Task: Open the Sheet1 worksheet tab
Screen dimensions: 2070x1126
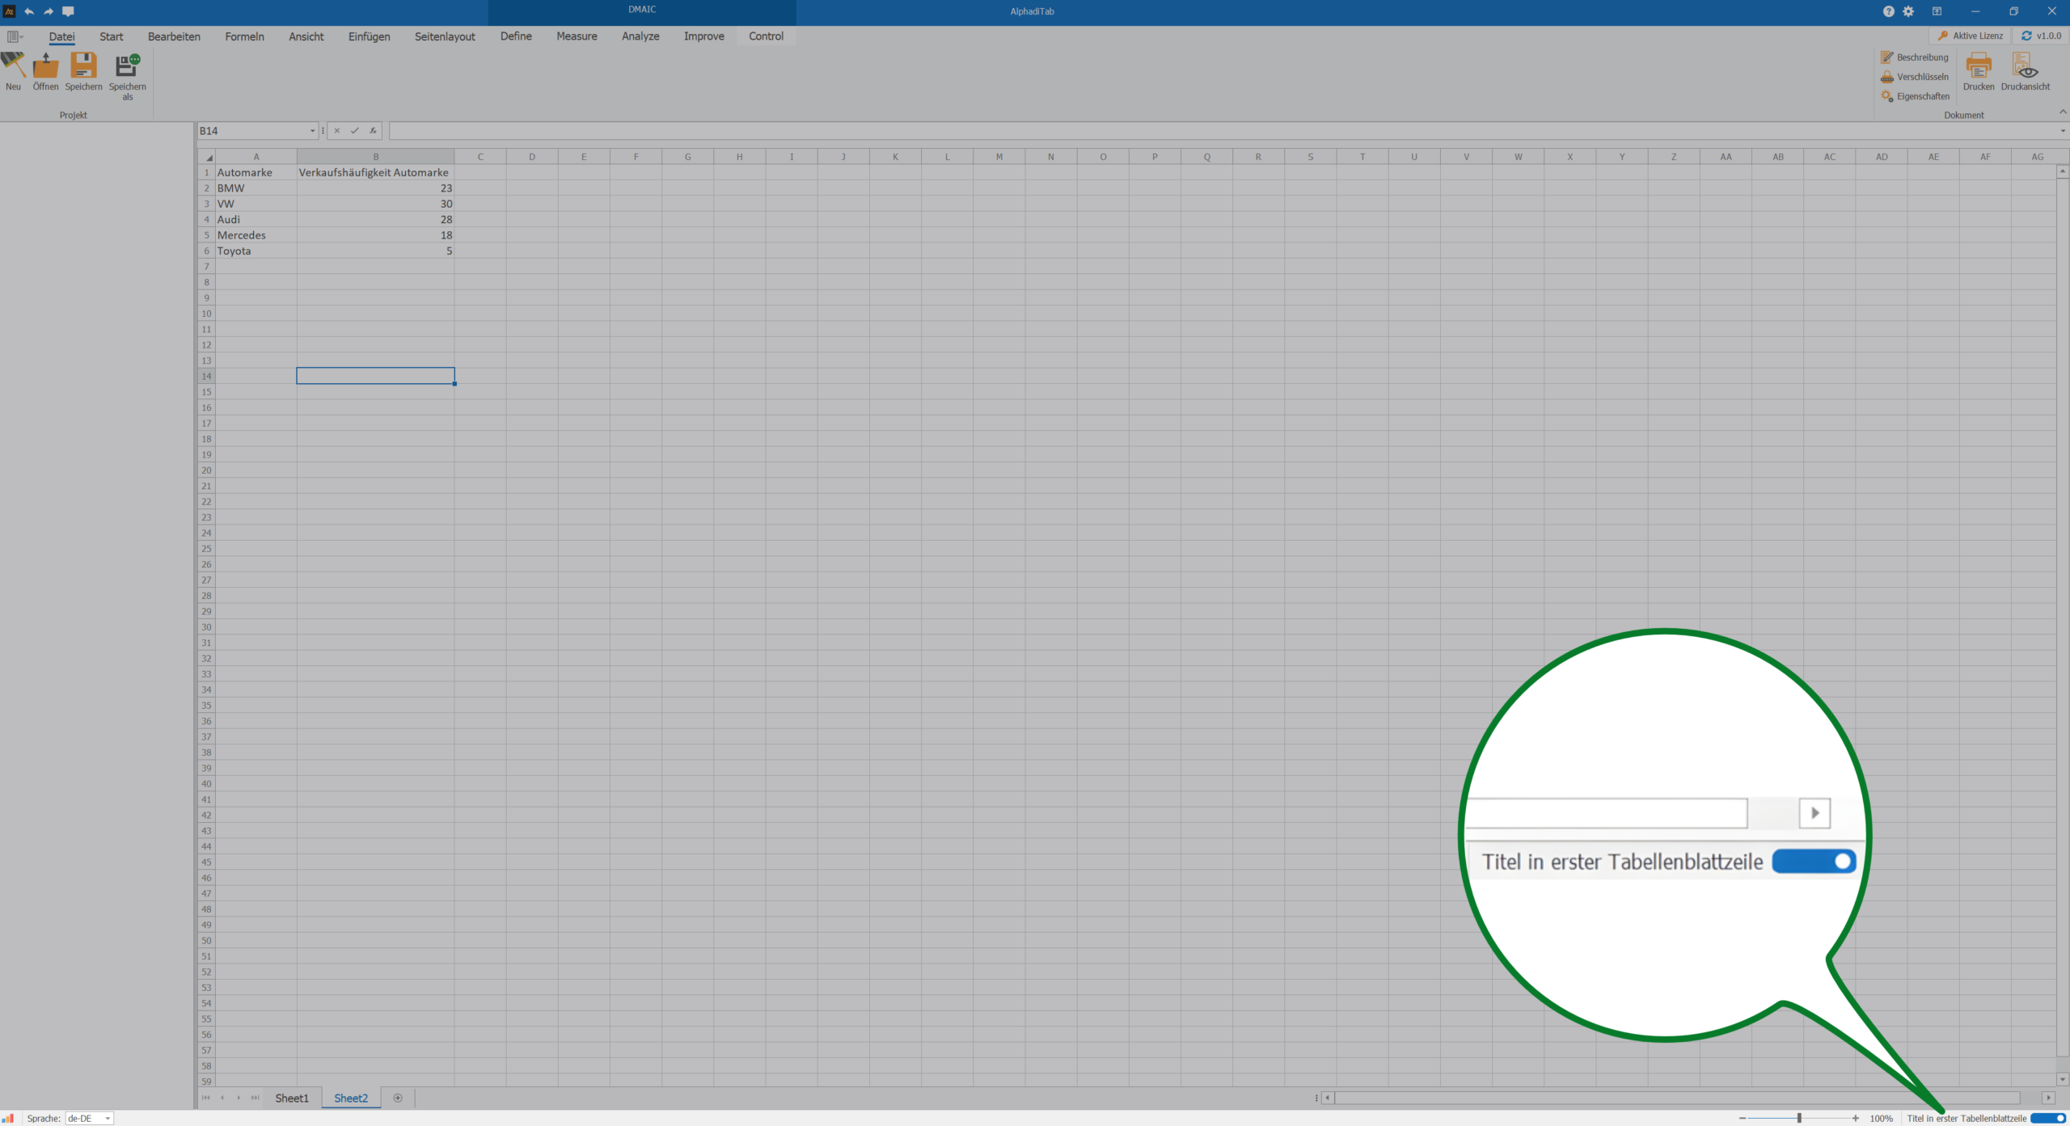Action: tap(291, 1098)
